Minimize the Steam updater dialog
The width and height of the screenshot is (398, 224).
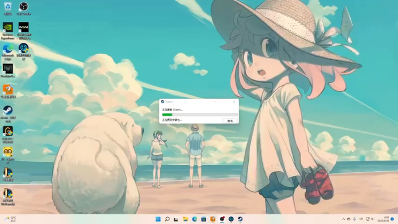pyautogui.click(x=215, y=102)
